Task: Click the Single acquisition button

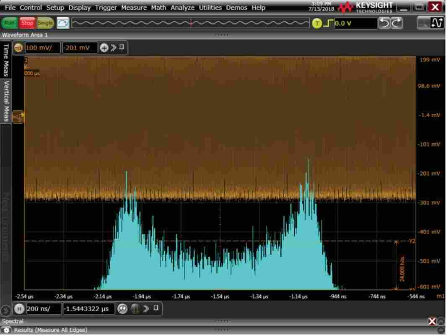Action: pos(45,23)
